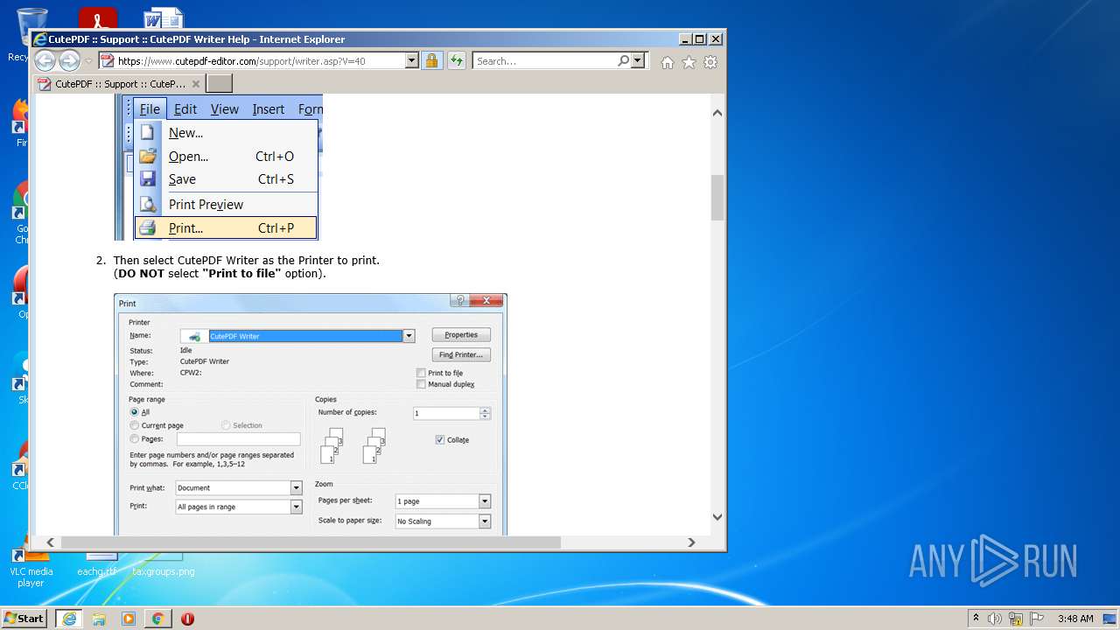
Task: Open the Start menu
Action: coord(24,619)
